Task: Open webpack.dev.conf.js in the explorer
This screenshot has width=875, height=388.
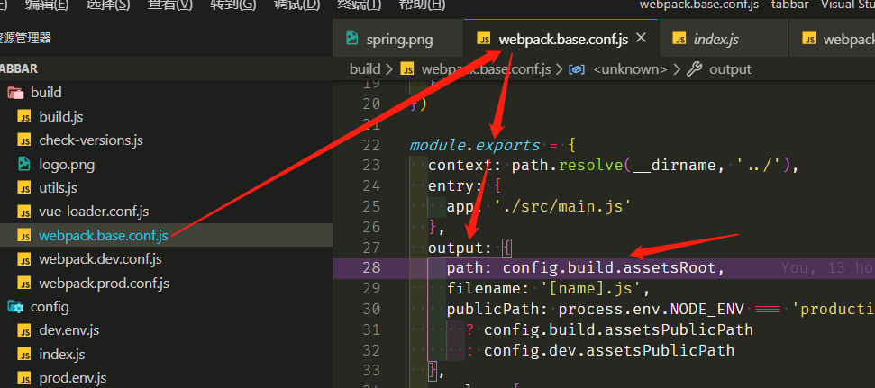Action: click(x=100, y=259)
